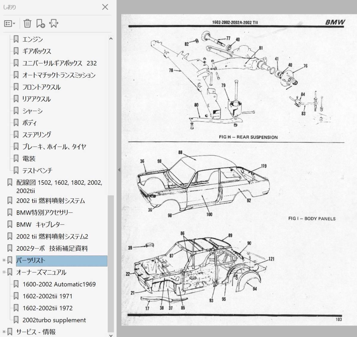Click page header 1602-2002-2002A-2002 TII
357x337 pixels.
tap(235, 22)
